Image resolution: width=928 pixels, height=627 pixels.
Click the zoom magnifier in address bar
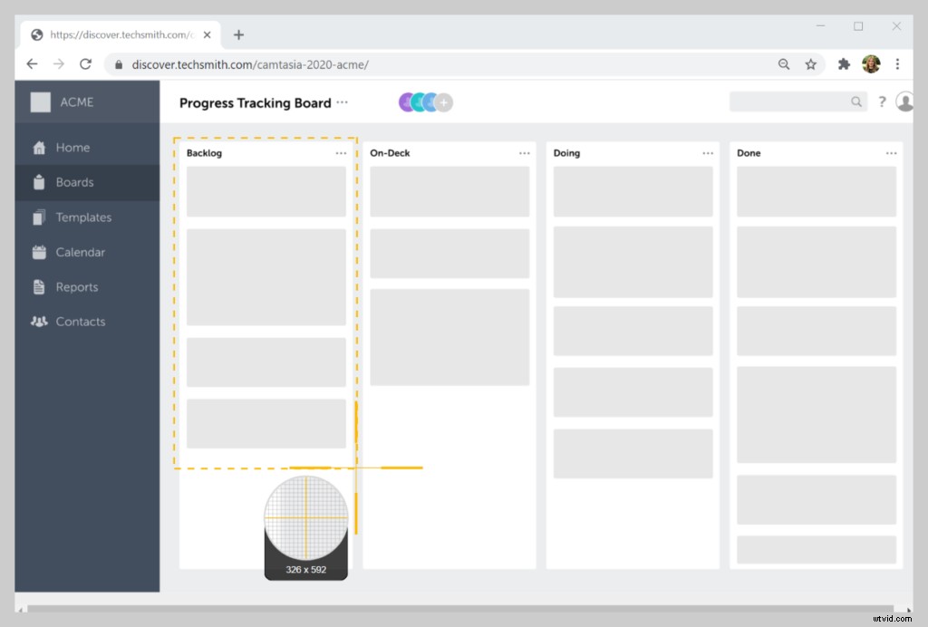pyautogui.click(x=784, y=64)
